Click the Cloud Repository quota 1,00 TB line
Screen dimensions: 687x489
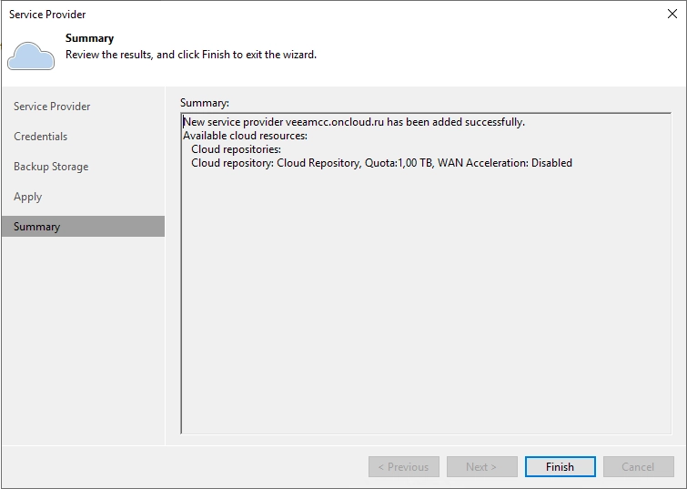pos(381,163)
